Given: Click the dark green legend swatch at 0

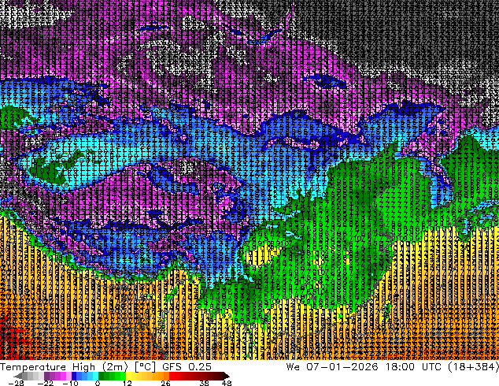Looking at the screenshot, I should click(102, 376).
